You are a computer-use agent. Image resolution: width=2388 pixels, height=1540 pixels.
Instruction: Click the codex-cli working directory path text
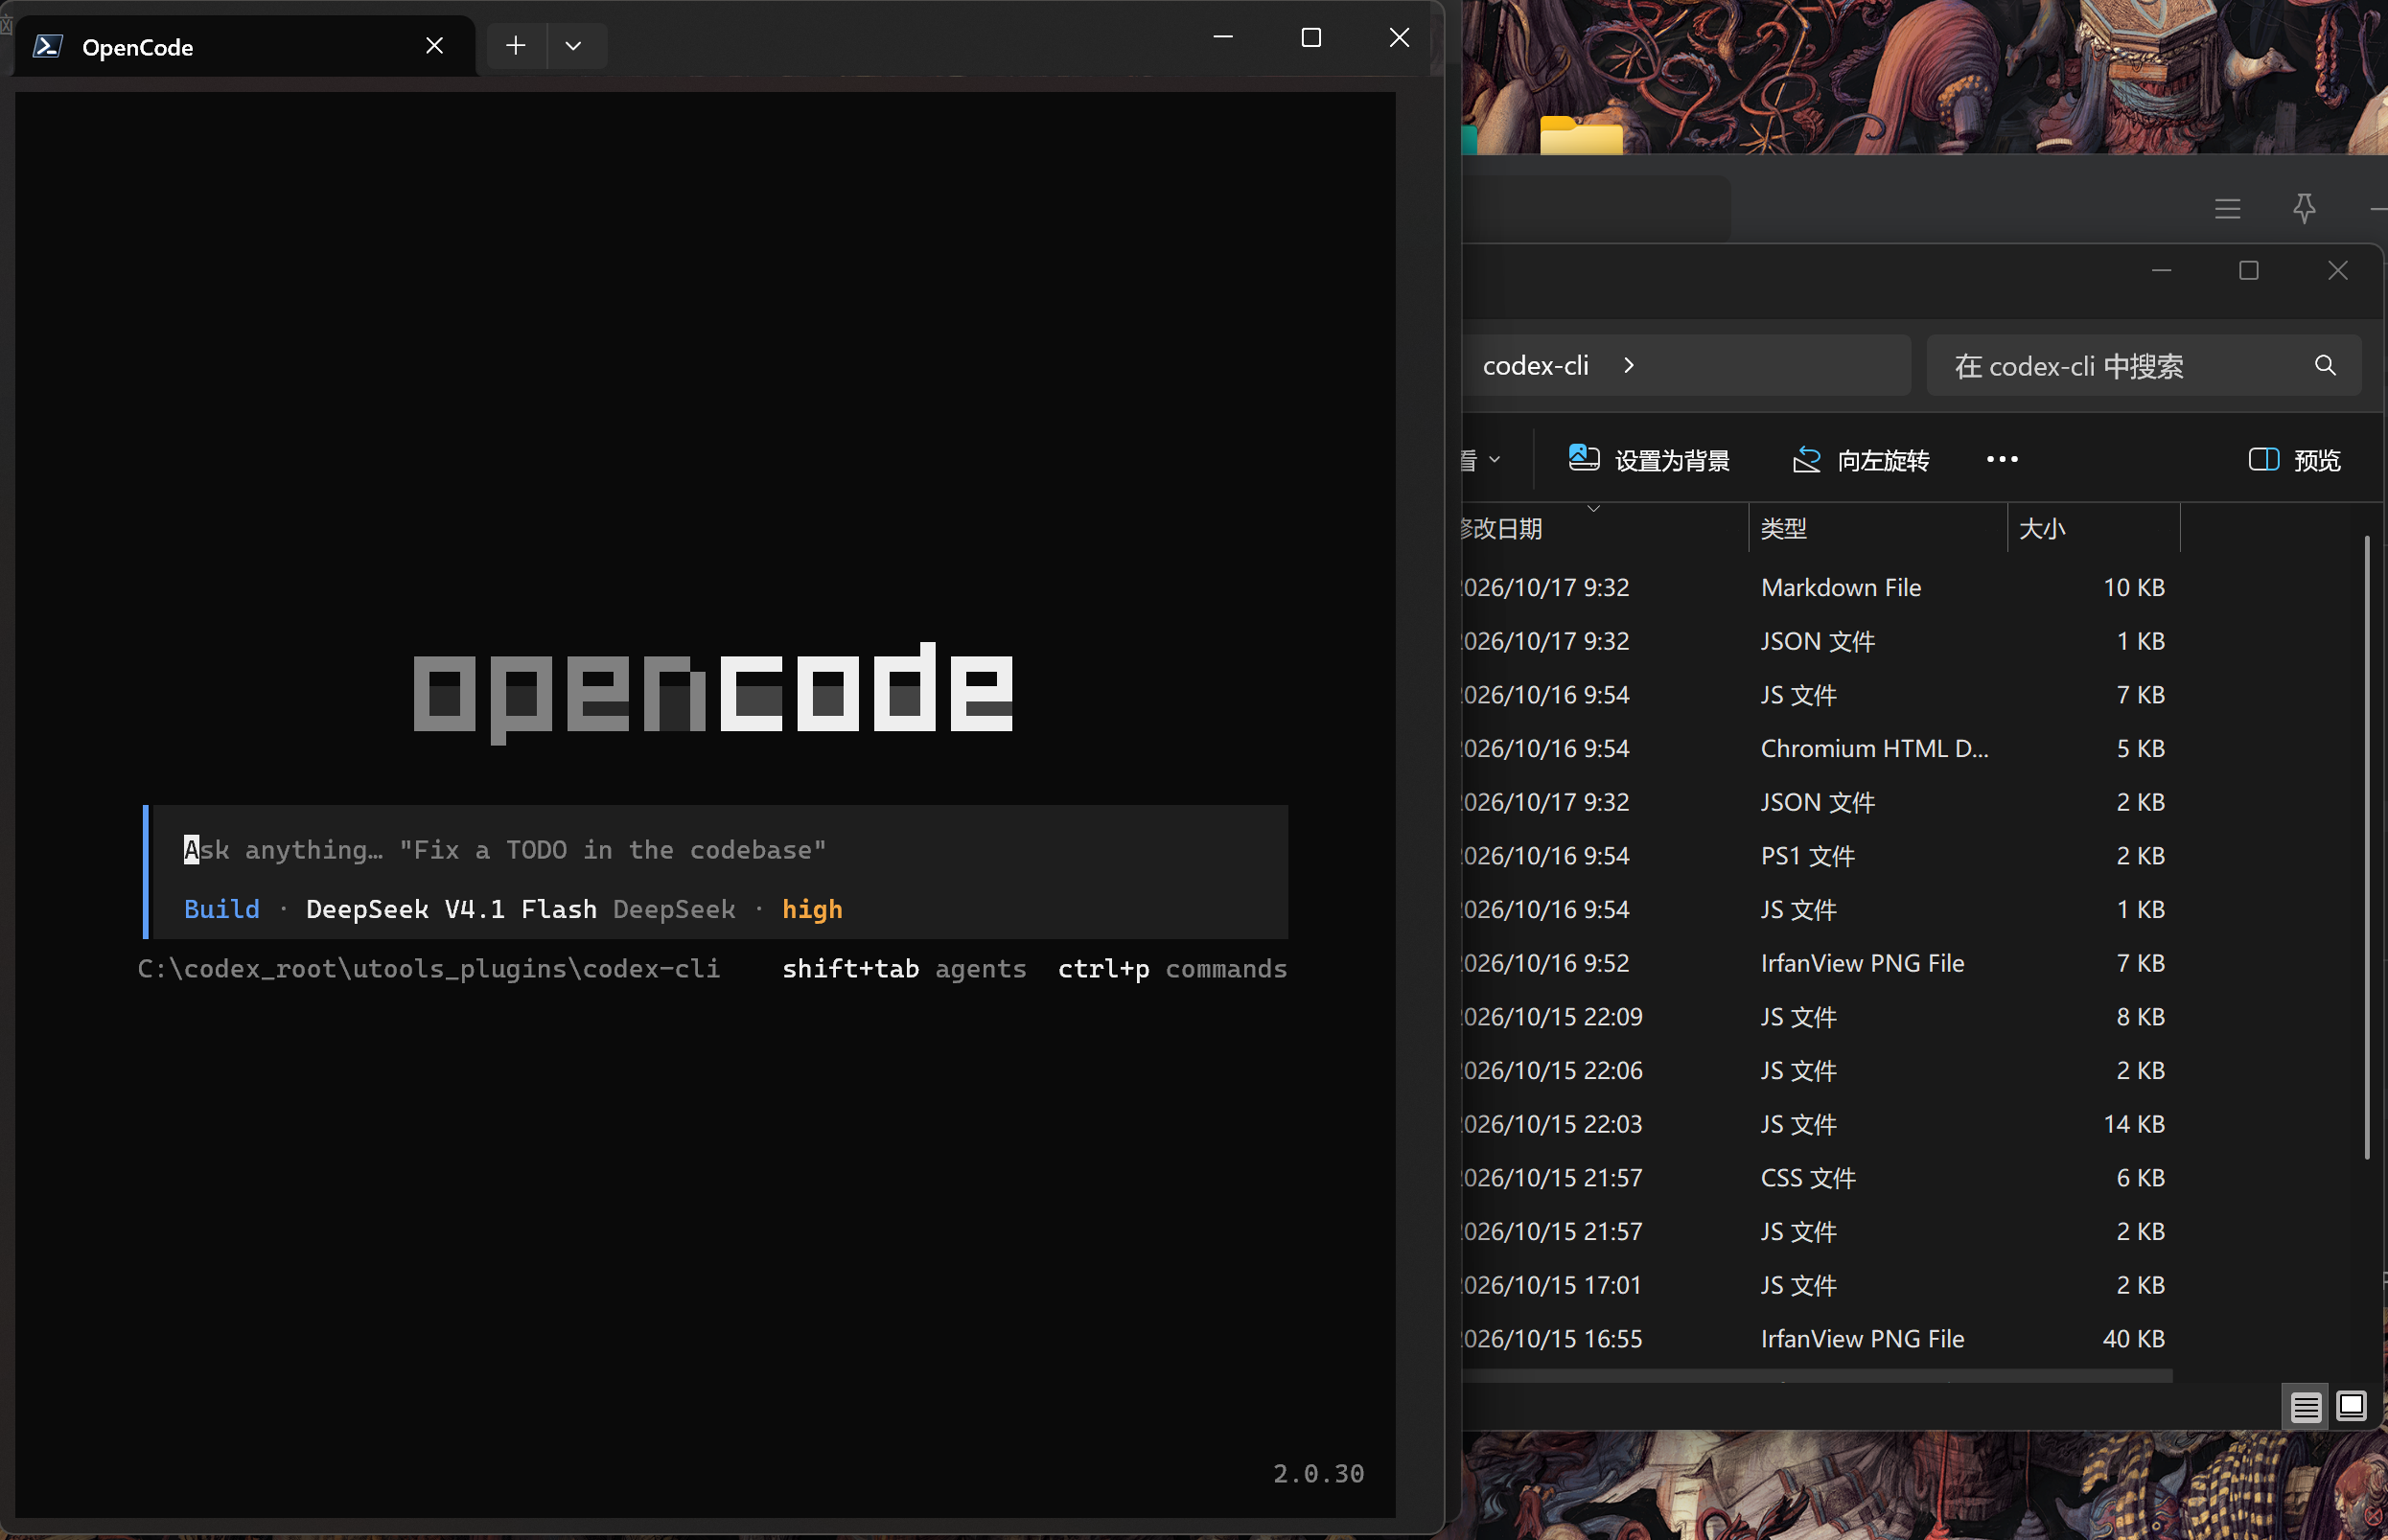pos(429,969)
